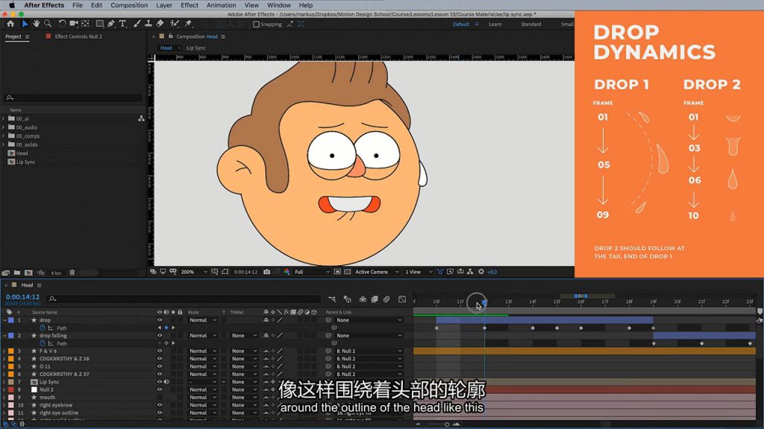Expand the 00_audio folder
The height and width of the screenshot is (429, 764).
click(4, 127)
